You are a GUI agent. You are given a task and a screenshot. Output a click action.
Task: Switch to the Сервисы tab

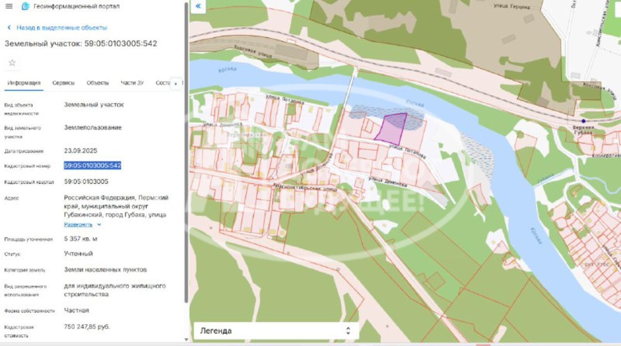coord(63,83)
